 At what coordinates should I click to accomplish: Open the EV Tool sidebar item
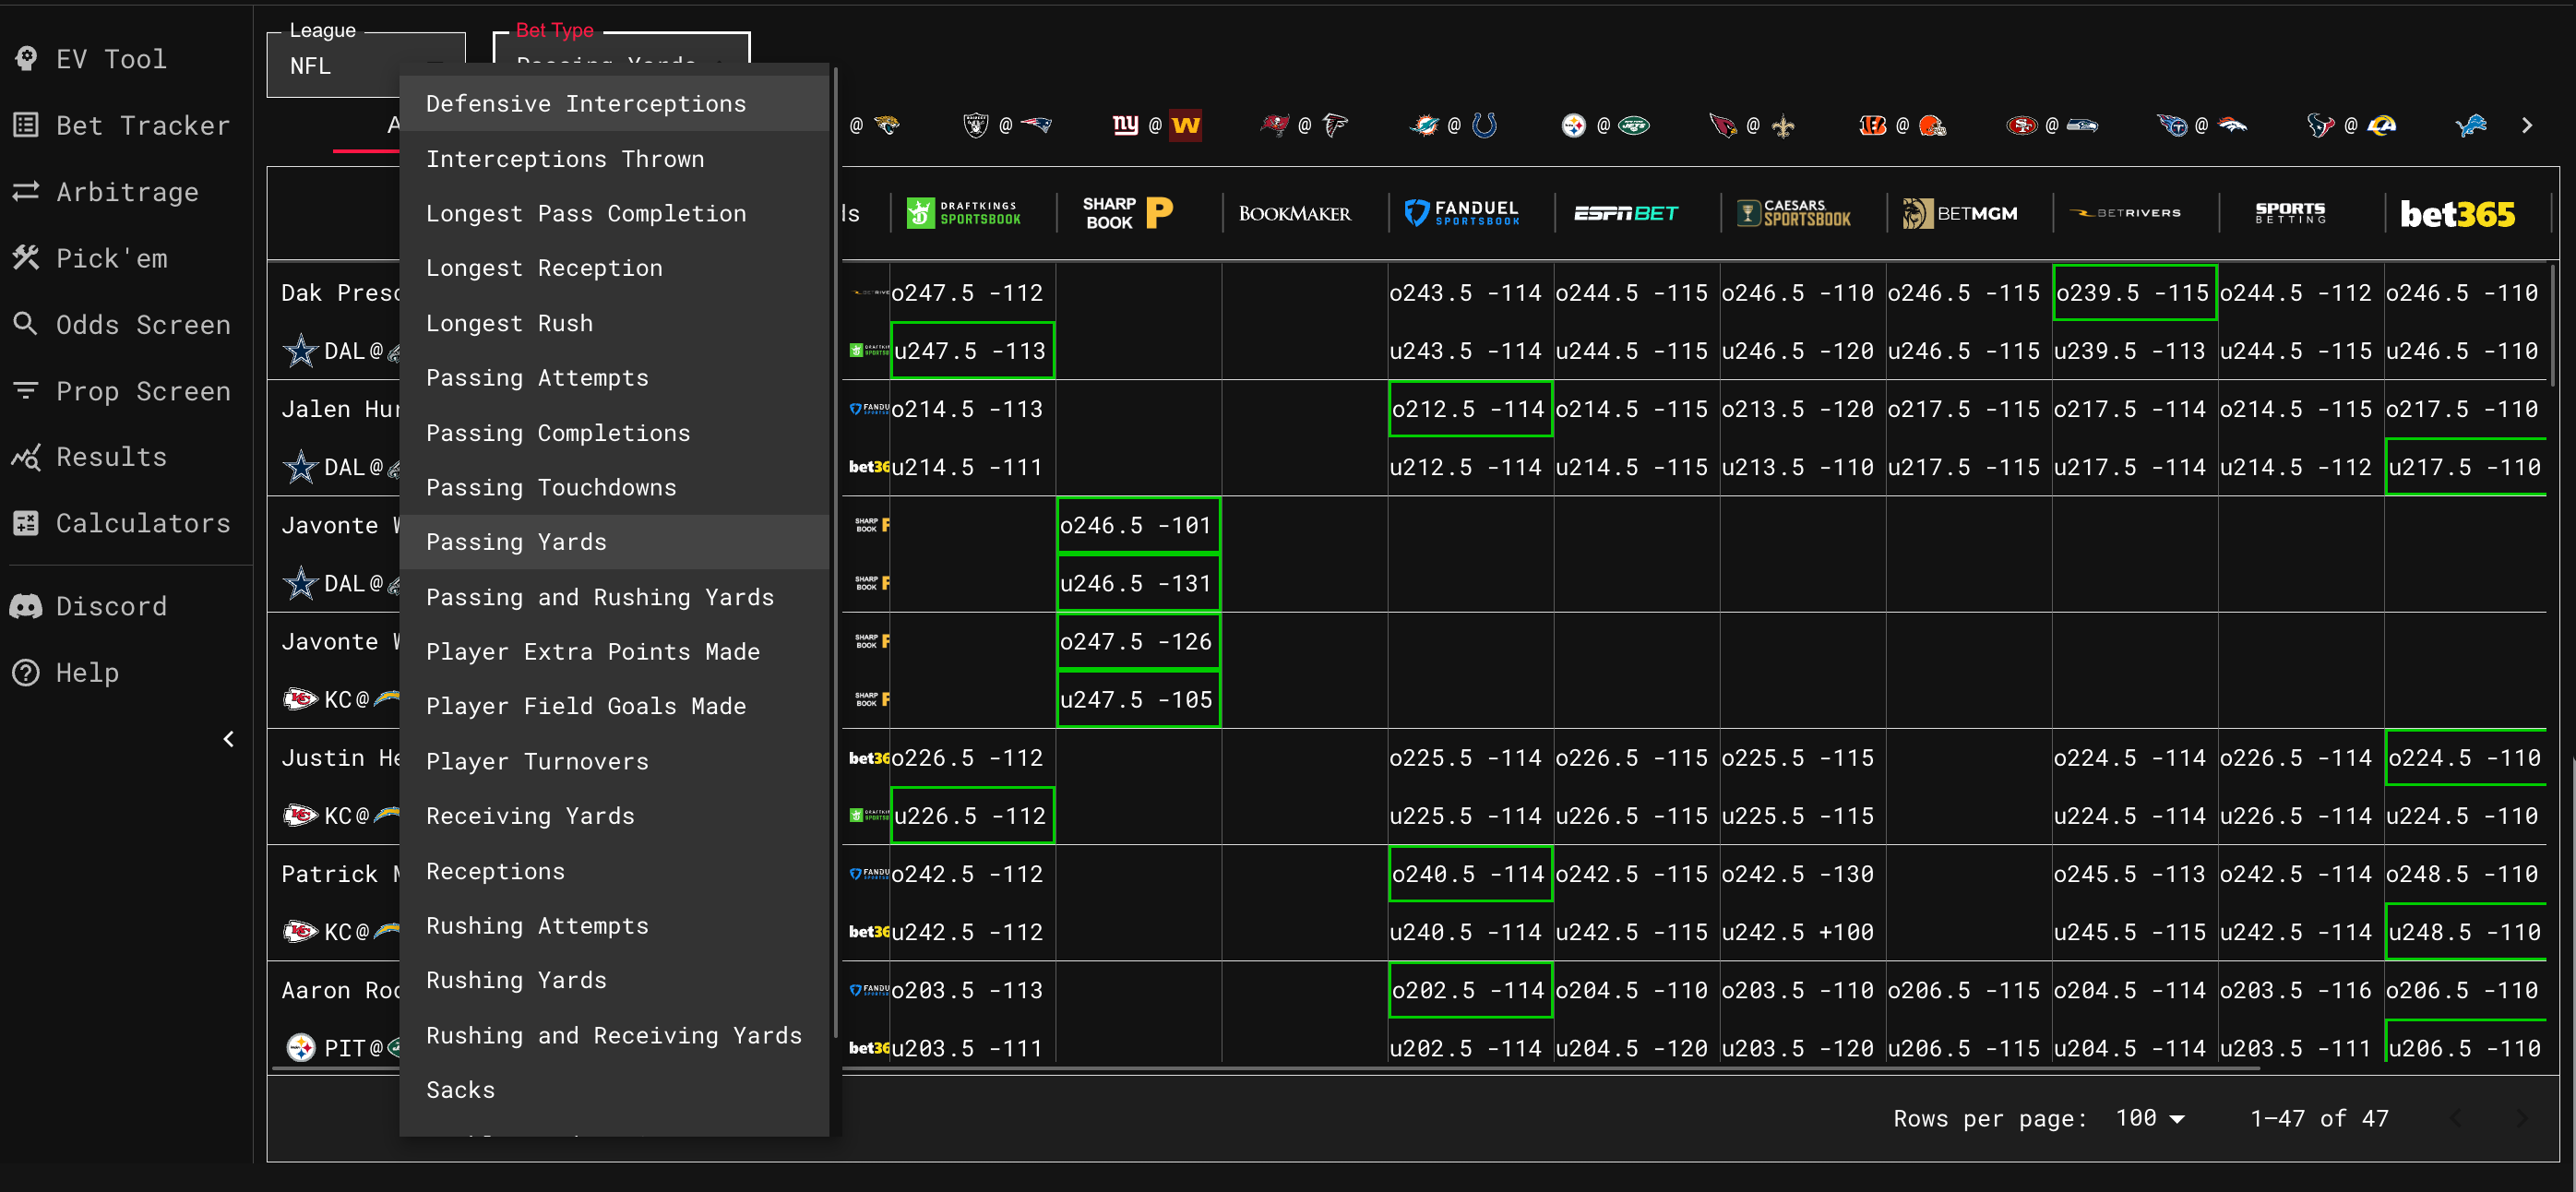pyautogui.click(x=110, y=59)
